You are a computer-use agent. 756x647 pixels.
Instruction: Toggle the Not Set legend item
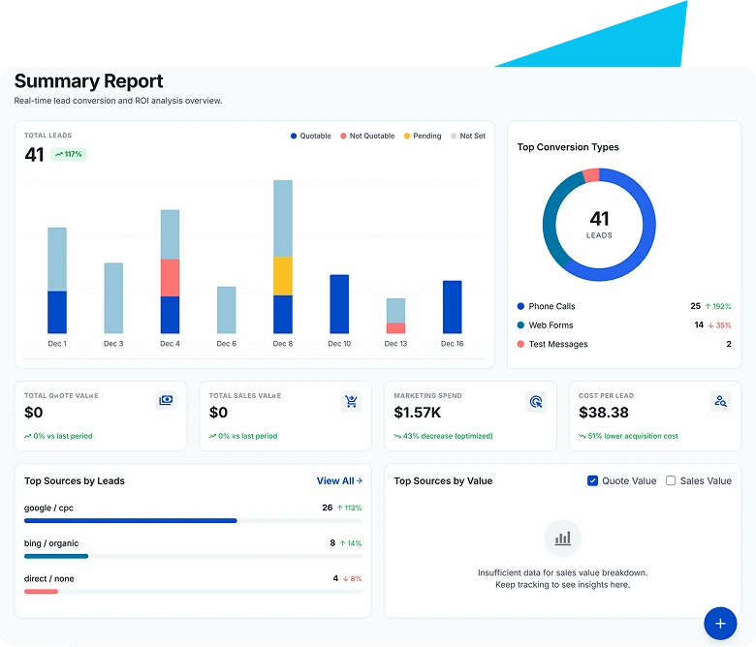[x=468, y=136]
